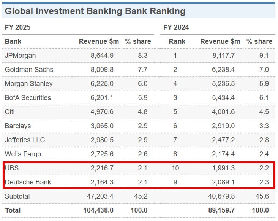Screen dimensions: 278x221
Task: Click Deutsche Bank revenue value "2,164.3"
Action: click(x=102, y=182)
